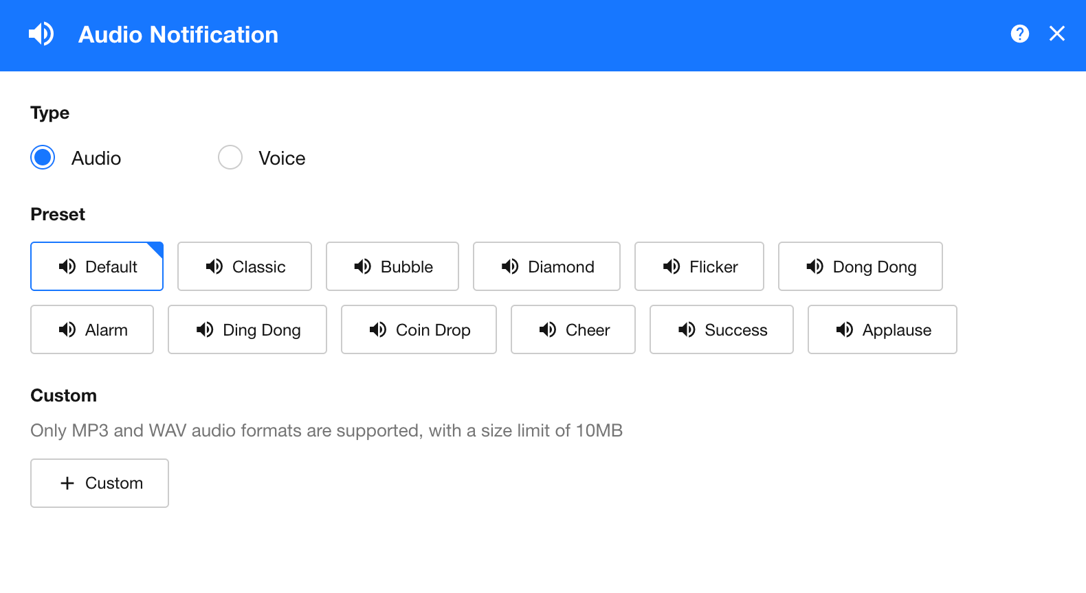This screenshot has width=1086, height=593.
Task: Play the Classic preset speaker icon
Action: tap(214, 266)
